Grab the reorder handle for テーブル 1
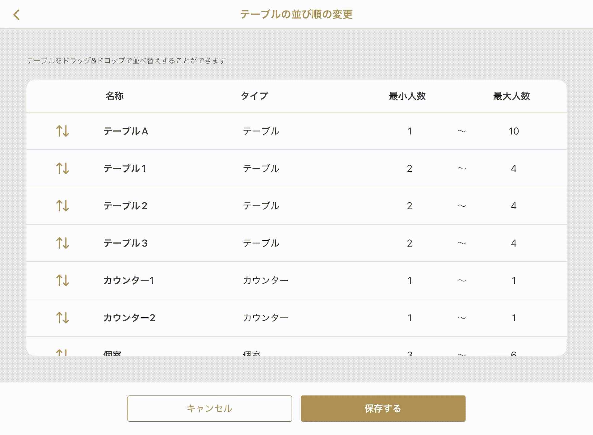 (62, 168)
